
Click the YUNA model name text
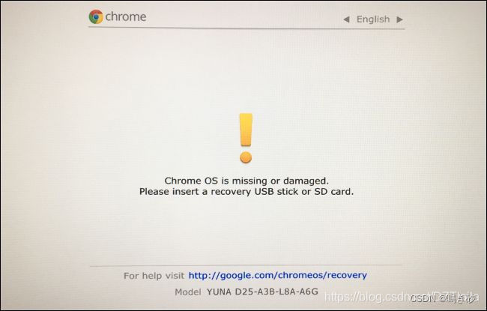click(219, 292)
